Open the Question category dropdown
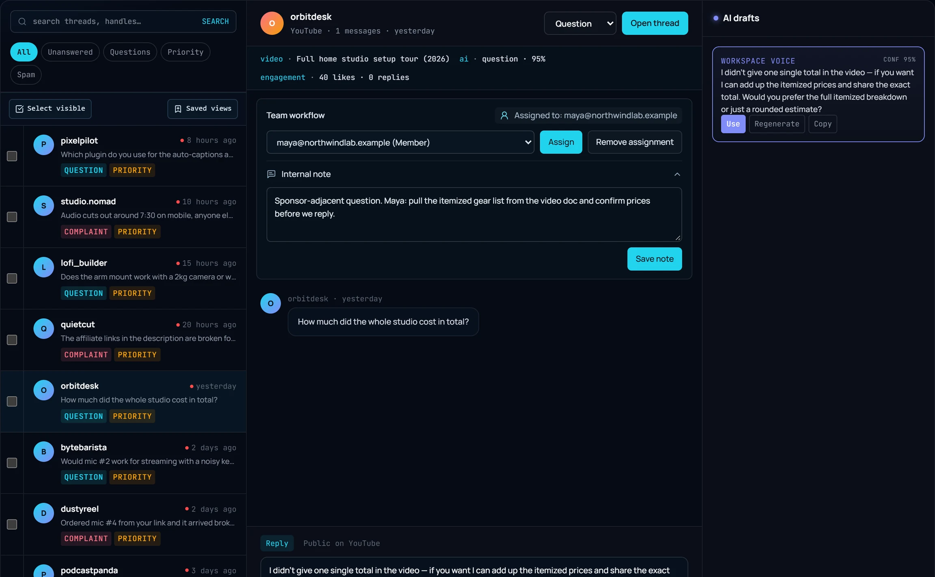 click(x=580, y=24)
